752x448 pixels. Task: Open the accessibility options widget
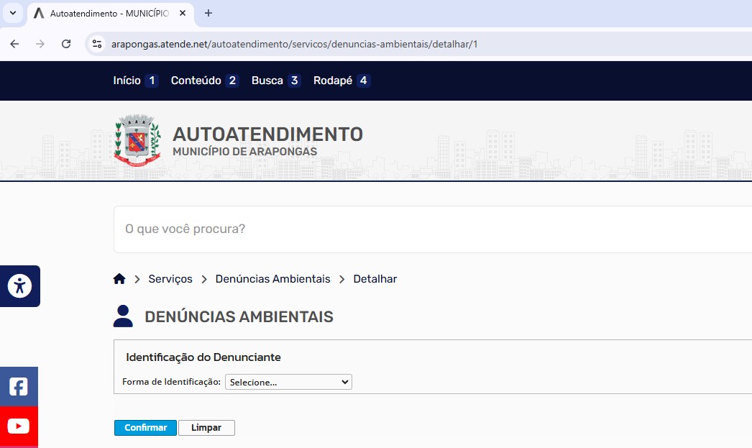pyautogui.click(x=19, y=286)
